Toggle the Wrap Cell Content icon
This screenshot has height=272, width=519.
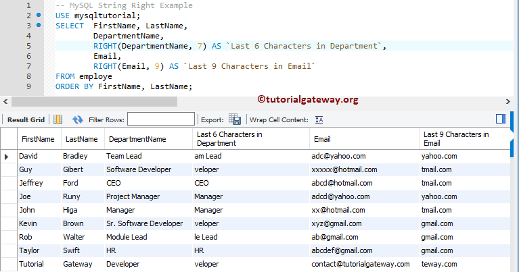tap(319, 120)
